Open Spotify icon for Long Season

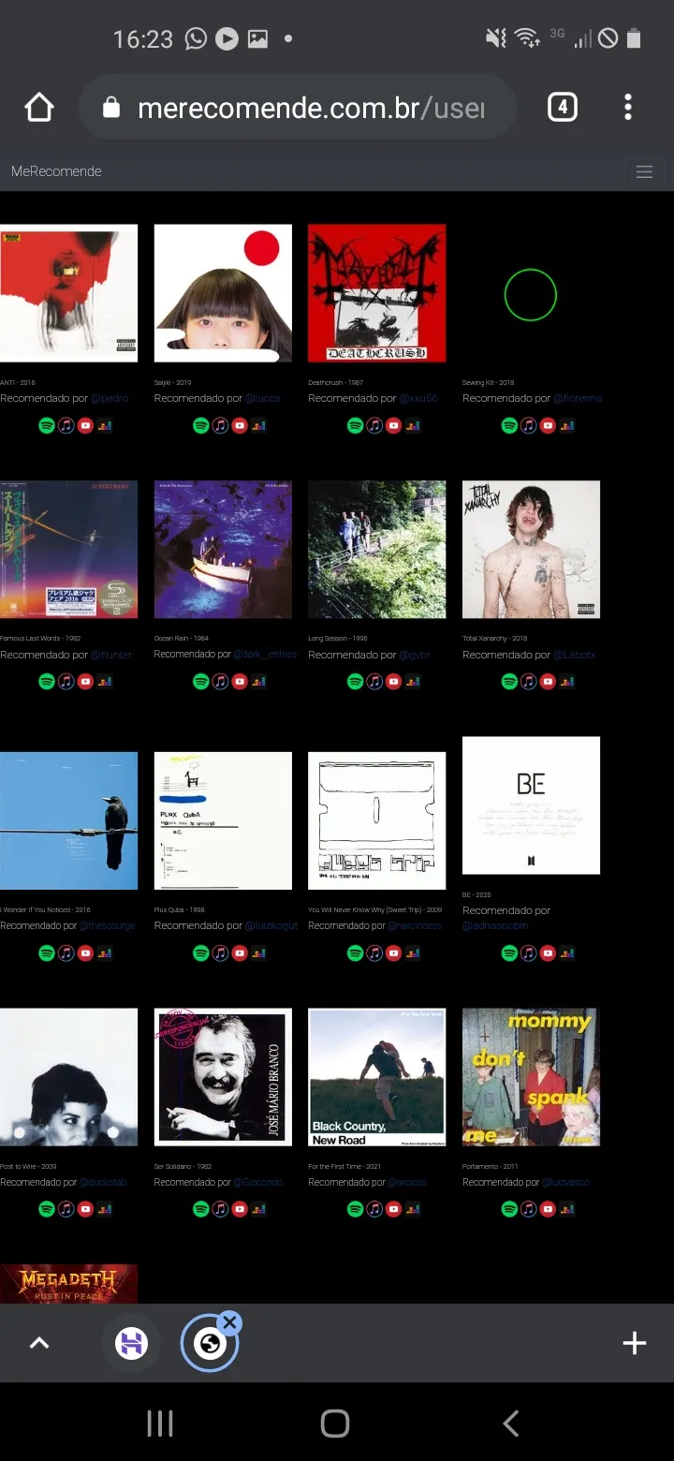tap(355, 682)
